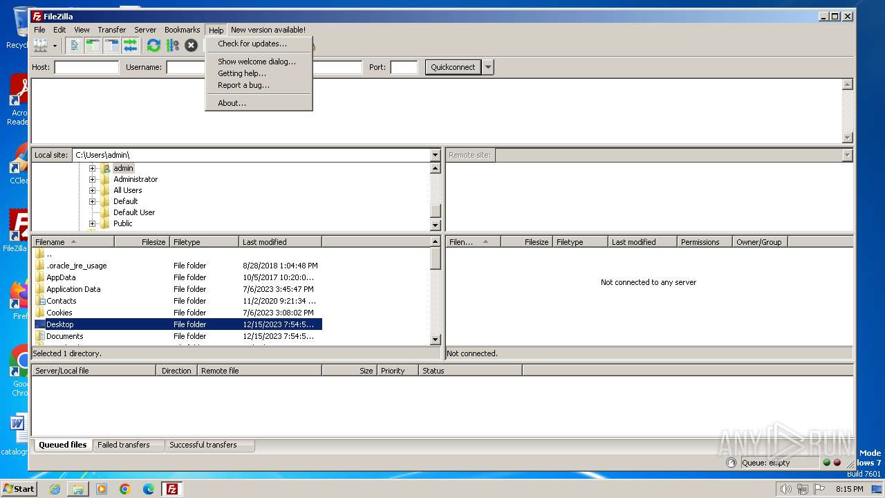This screenshot has height=498, width=885.
Task: Select the Contacts folder row
Action: 178,301
